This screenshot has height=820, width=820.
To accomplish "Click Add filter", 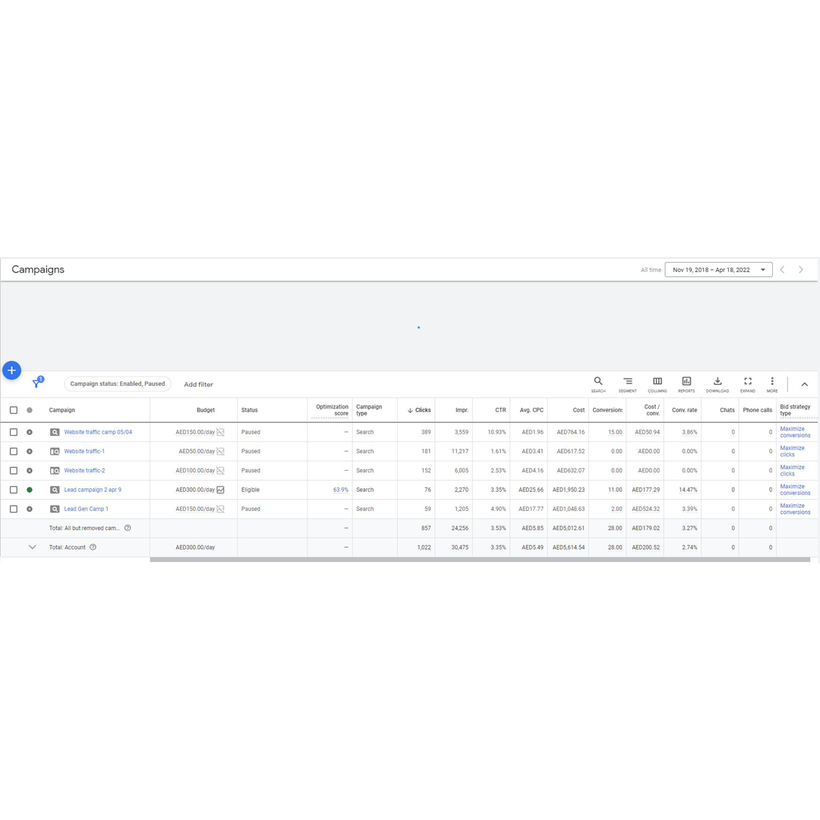I will coord(198,384).
